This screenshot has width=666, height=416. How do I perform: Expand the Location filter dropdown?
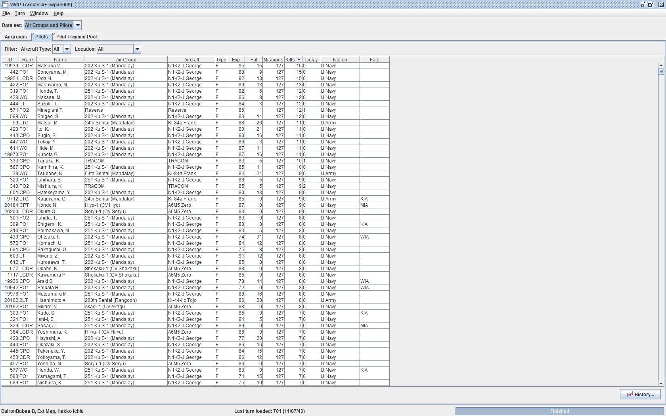[x=137, y=49]
